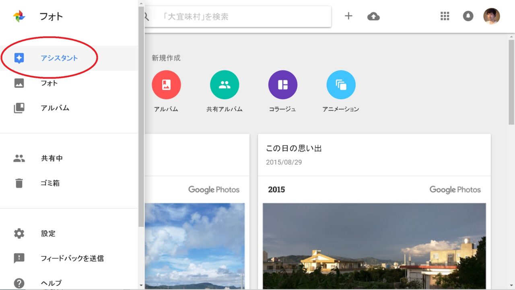Open the notifications bell
This screenshot has height=290, width=515.
[x=468, y=16]
